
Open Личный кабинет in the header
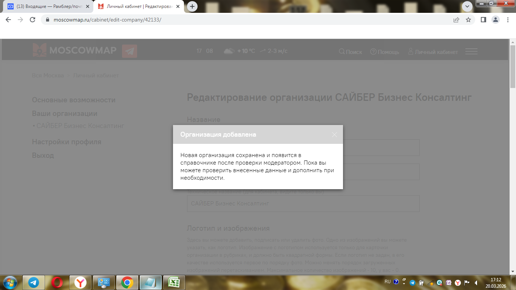[433, 52]
